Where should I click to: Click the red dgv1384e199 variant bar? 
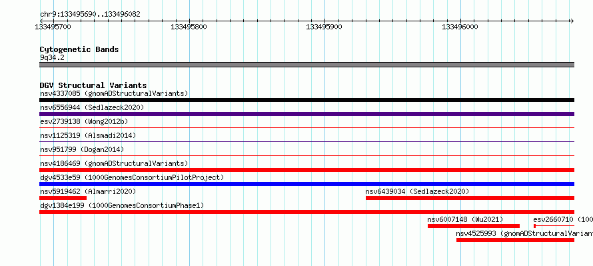coord(306,212)
